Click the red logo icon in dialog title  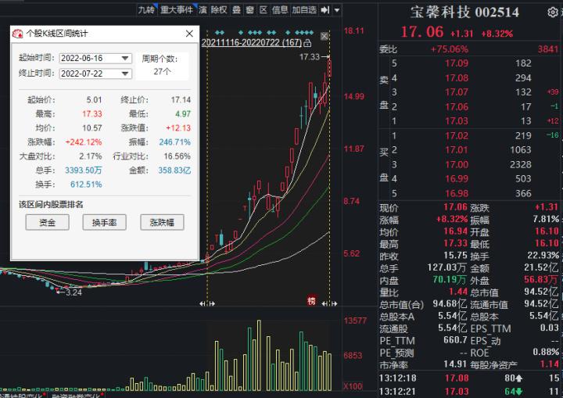(x=17, y=34)
